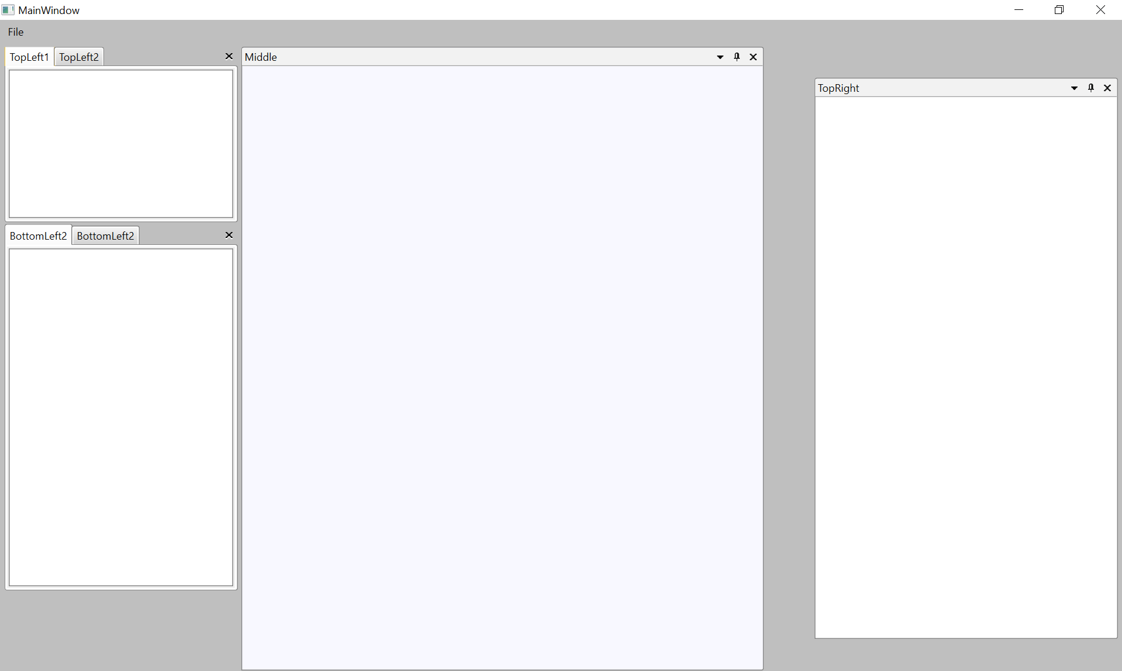Close the Middle dock panel
1122x671 pixels.
point(753,57)
